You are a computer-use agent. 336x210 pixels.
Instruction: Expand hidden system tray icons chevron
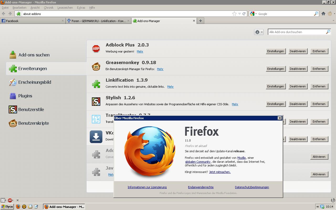click(317, 207)
